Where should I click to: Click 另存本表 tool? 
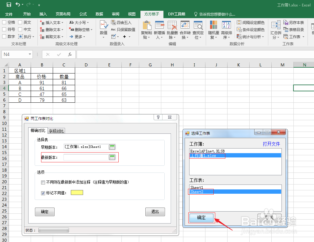tap(293, 22)
